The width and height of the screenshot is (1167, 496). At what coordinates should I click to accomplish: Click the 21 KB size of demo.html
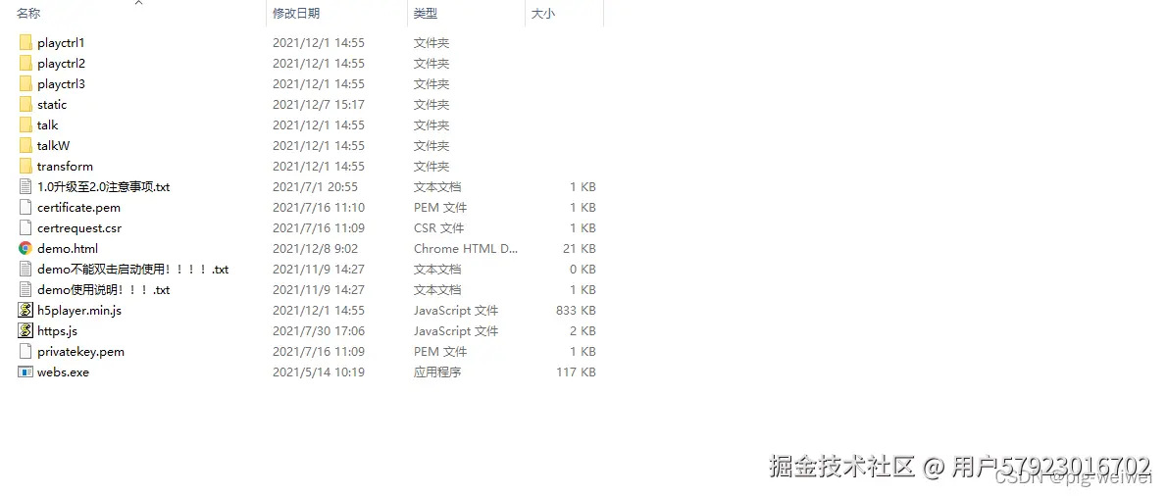click(579, 248)
